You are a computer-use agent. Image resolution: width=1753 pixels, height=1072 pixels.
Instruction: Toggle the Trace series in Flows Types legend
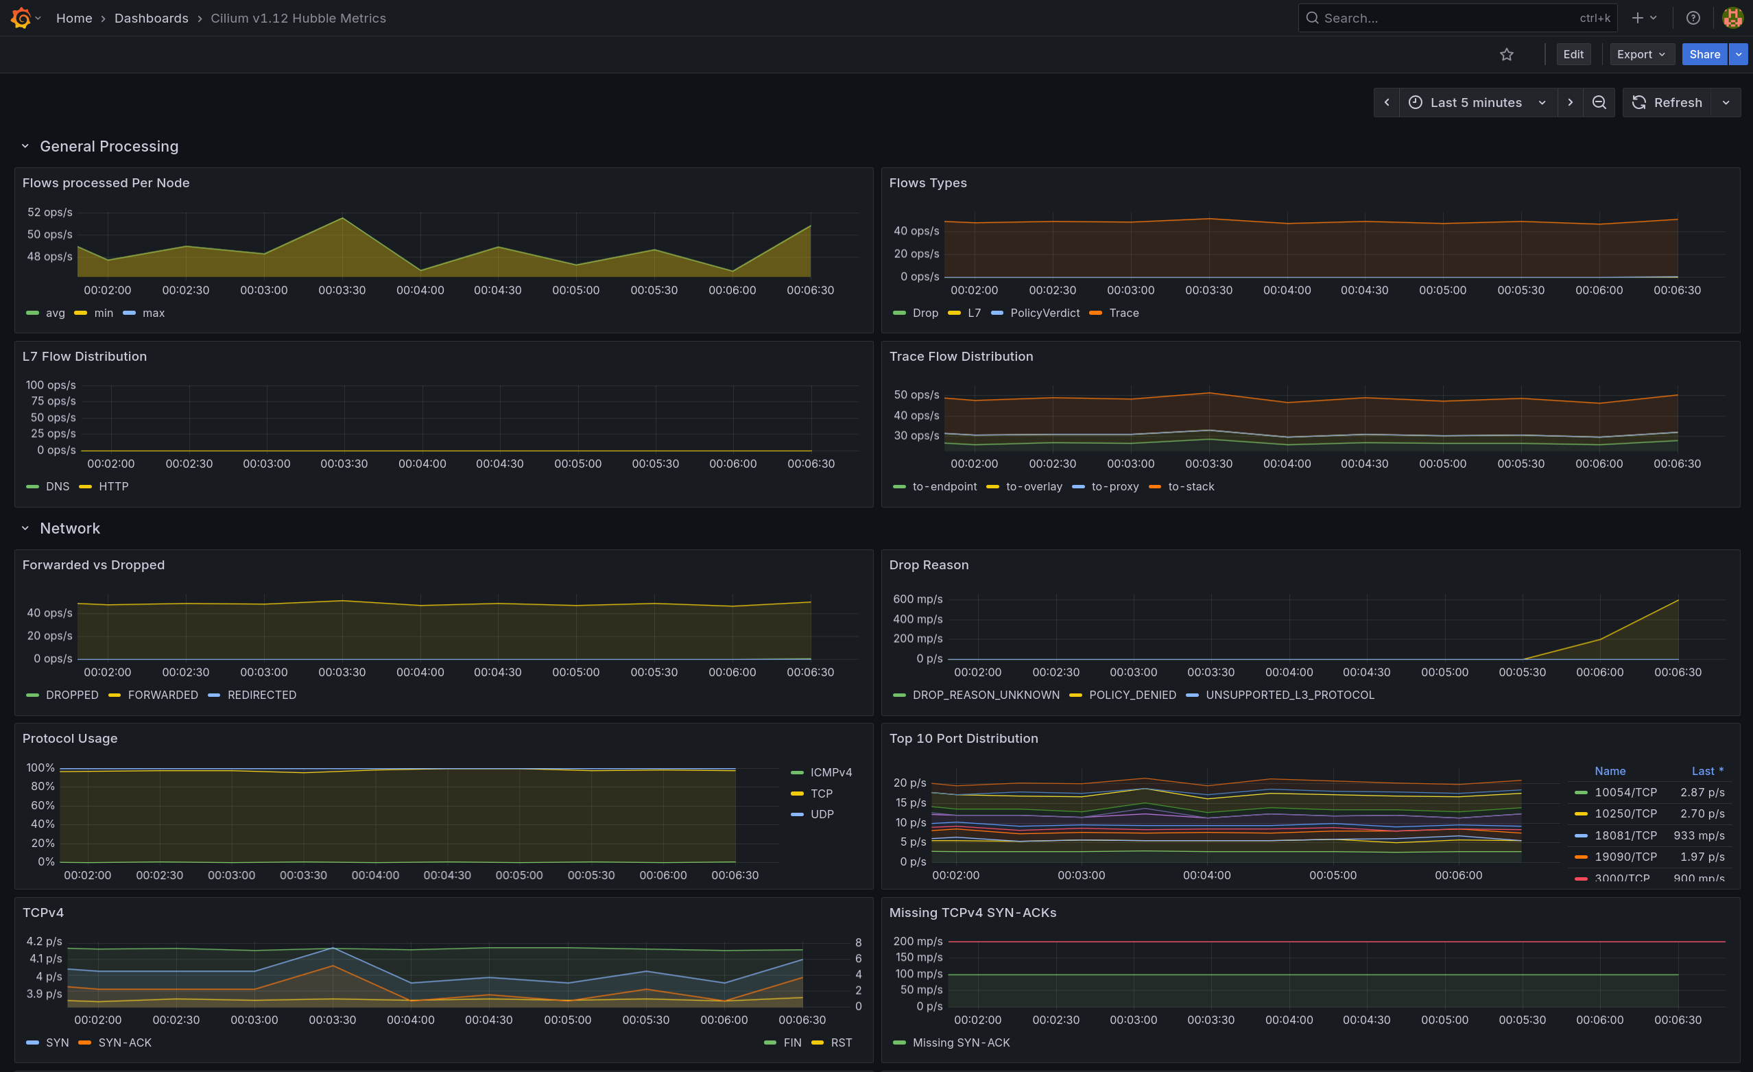coord(1123,313)
